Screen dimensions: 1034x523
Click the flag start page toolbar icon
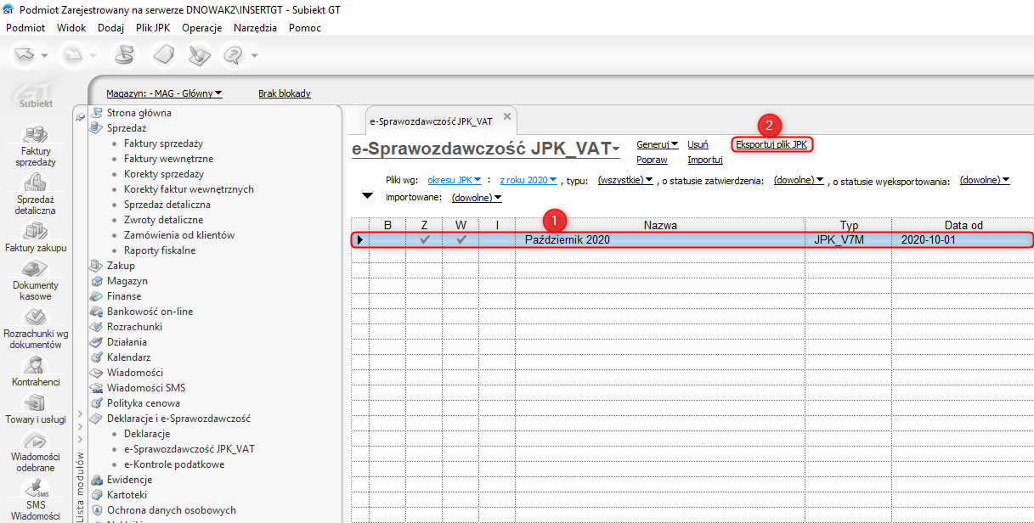click(124, 56)
